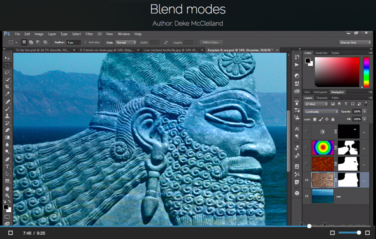Image resolution: width=376 pixels, height=239 pixels.
Task: Toggle the layer filter on/off switch
Action: pyautogui.click(x=366, y=104)
